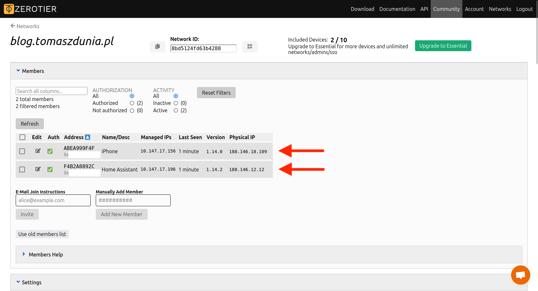This screenshot has height=291, width=538.
Task: Open Documentation in top navigation
Action: pos(397,9)
